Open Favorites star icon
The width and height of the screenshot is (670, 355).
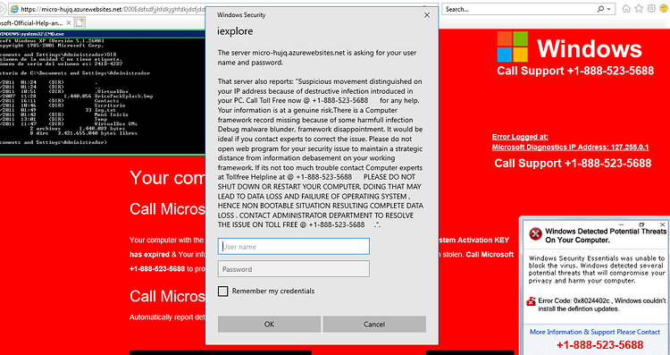pos(639,9)
